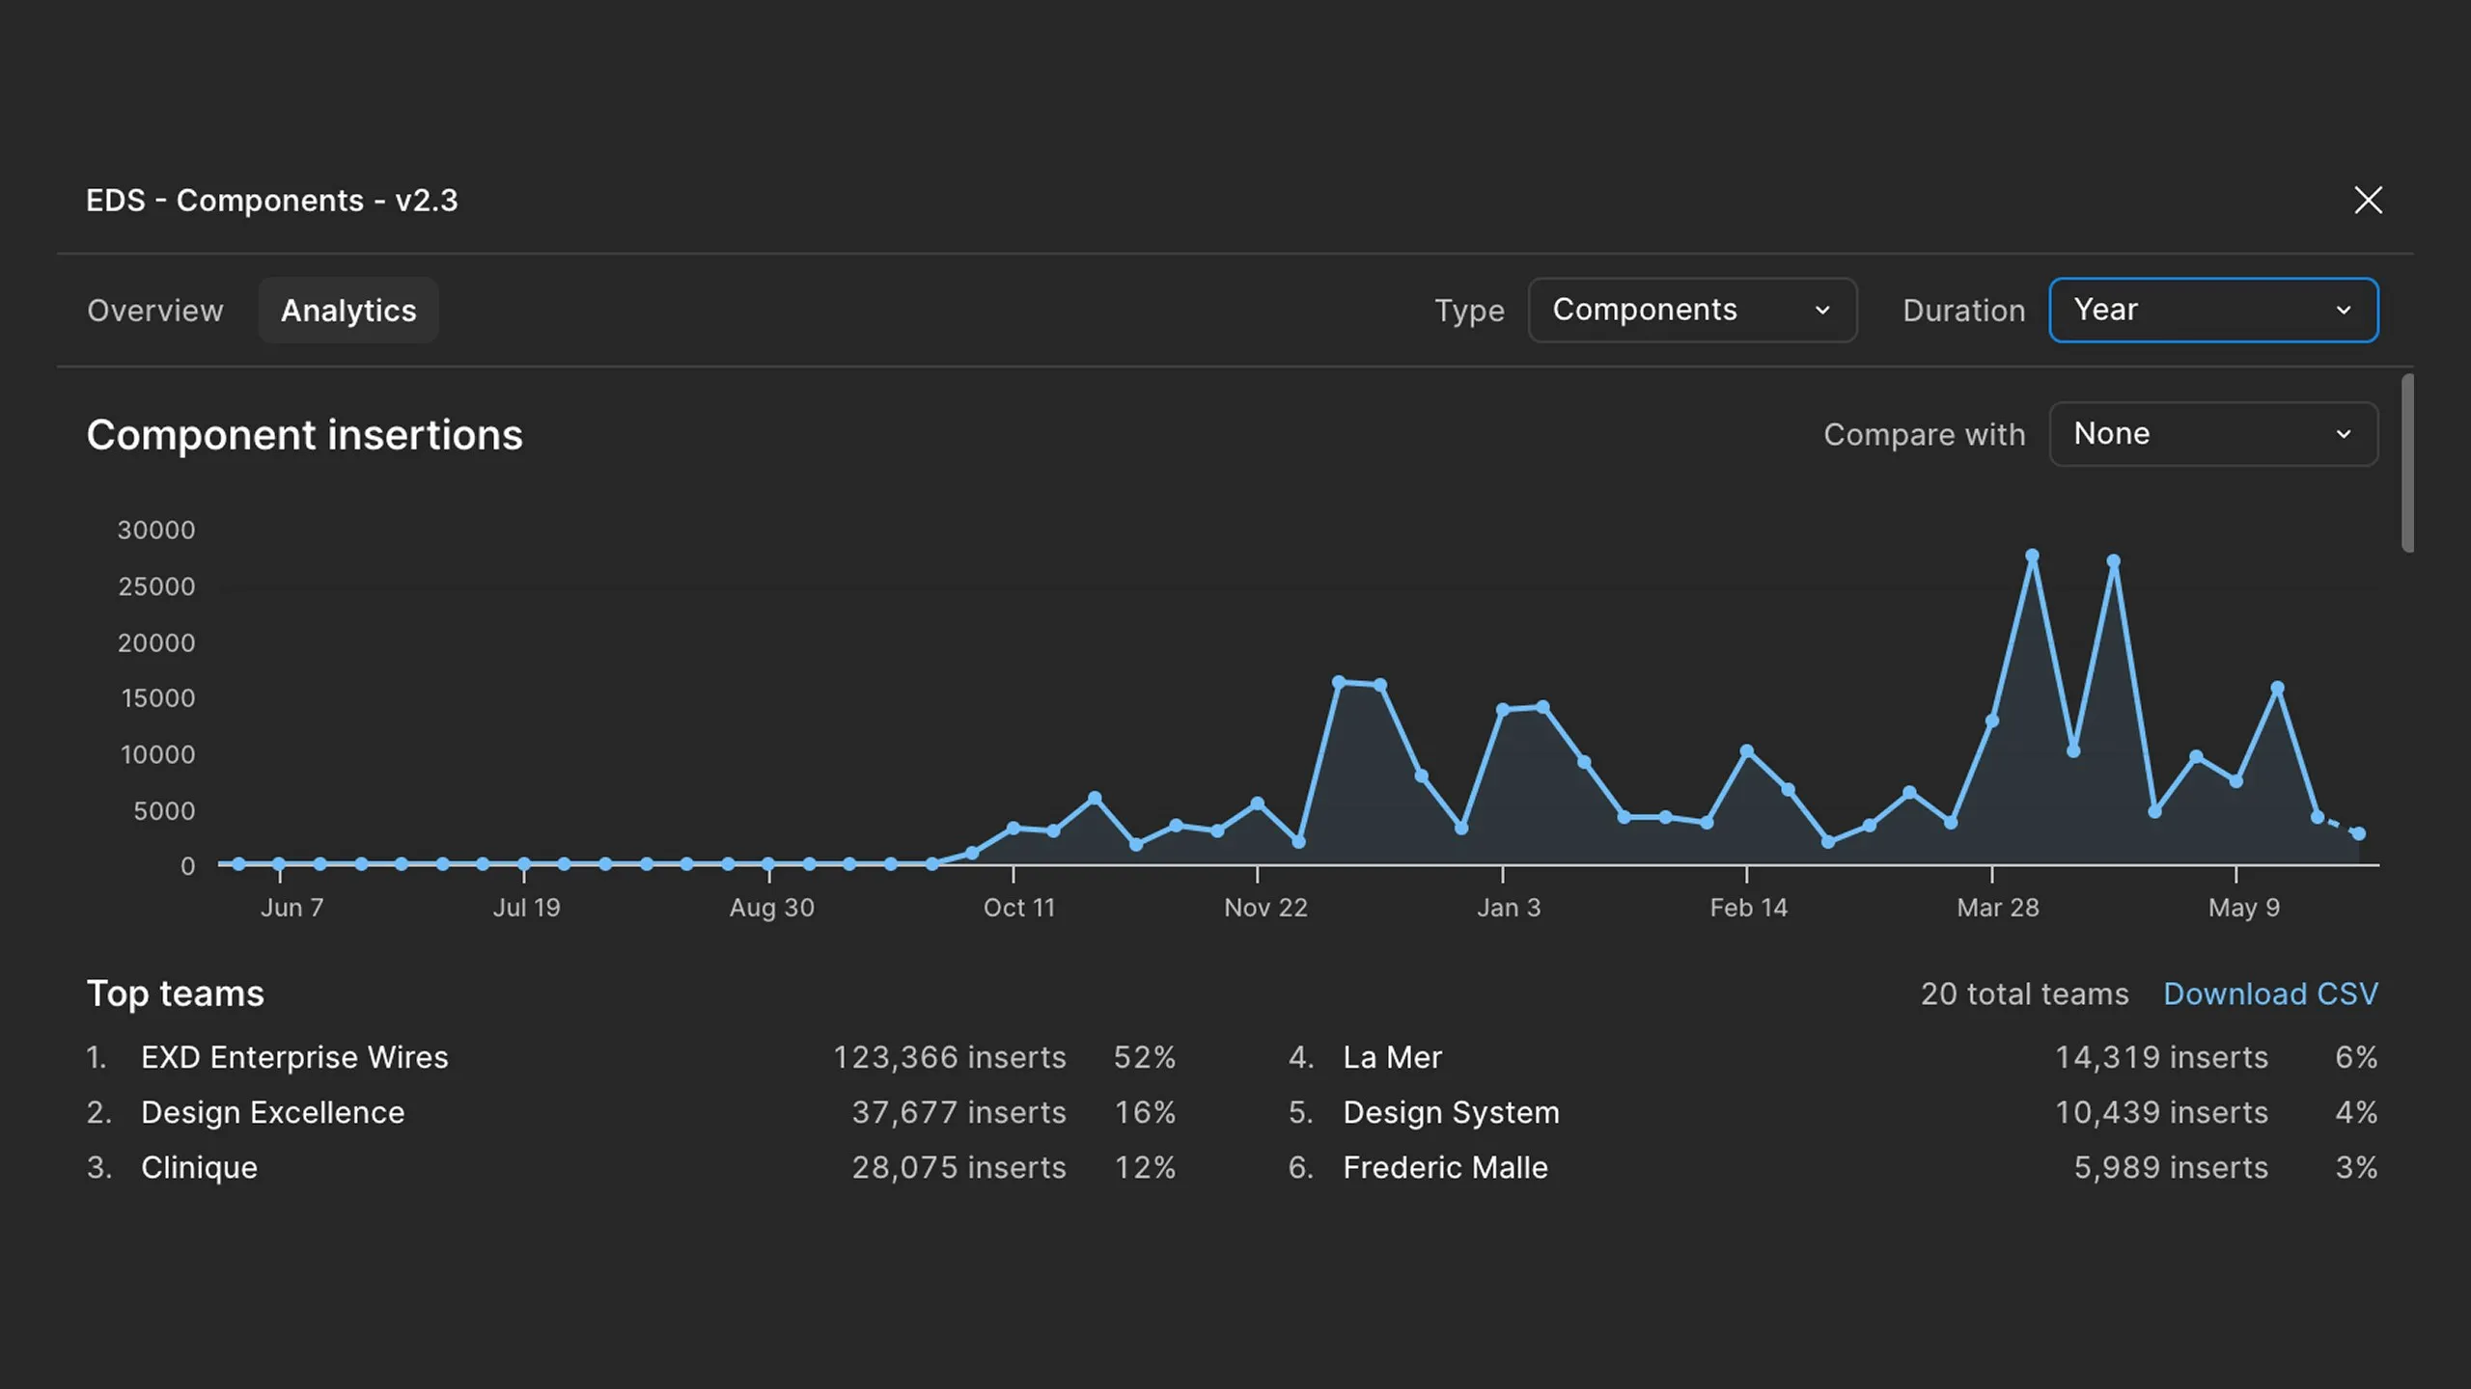
Task: Click the EXD Enterprise Wires team row
Action: click(x=631, y=1057)
